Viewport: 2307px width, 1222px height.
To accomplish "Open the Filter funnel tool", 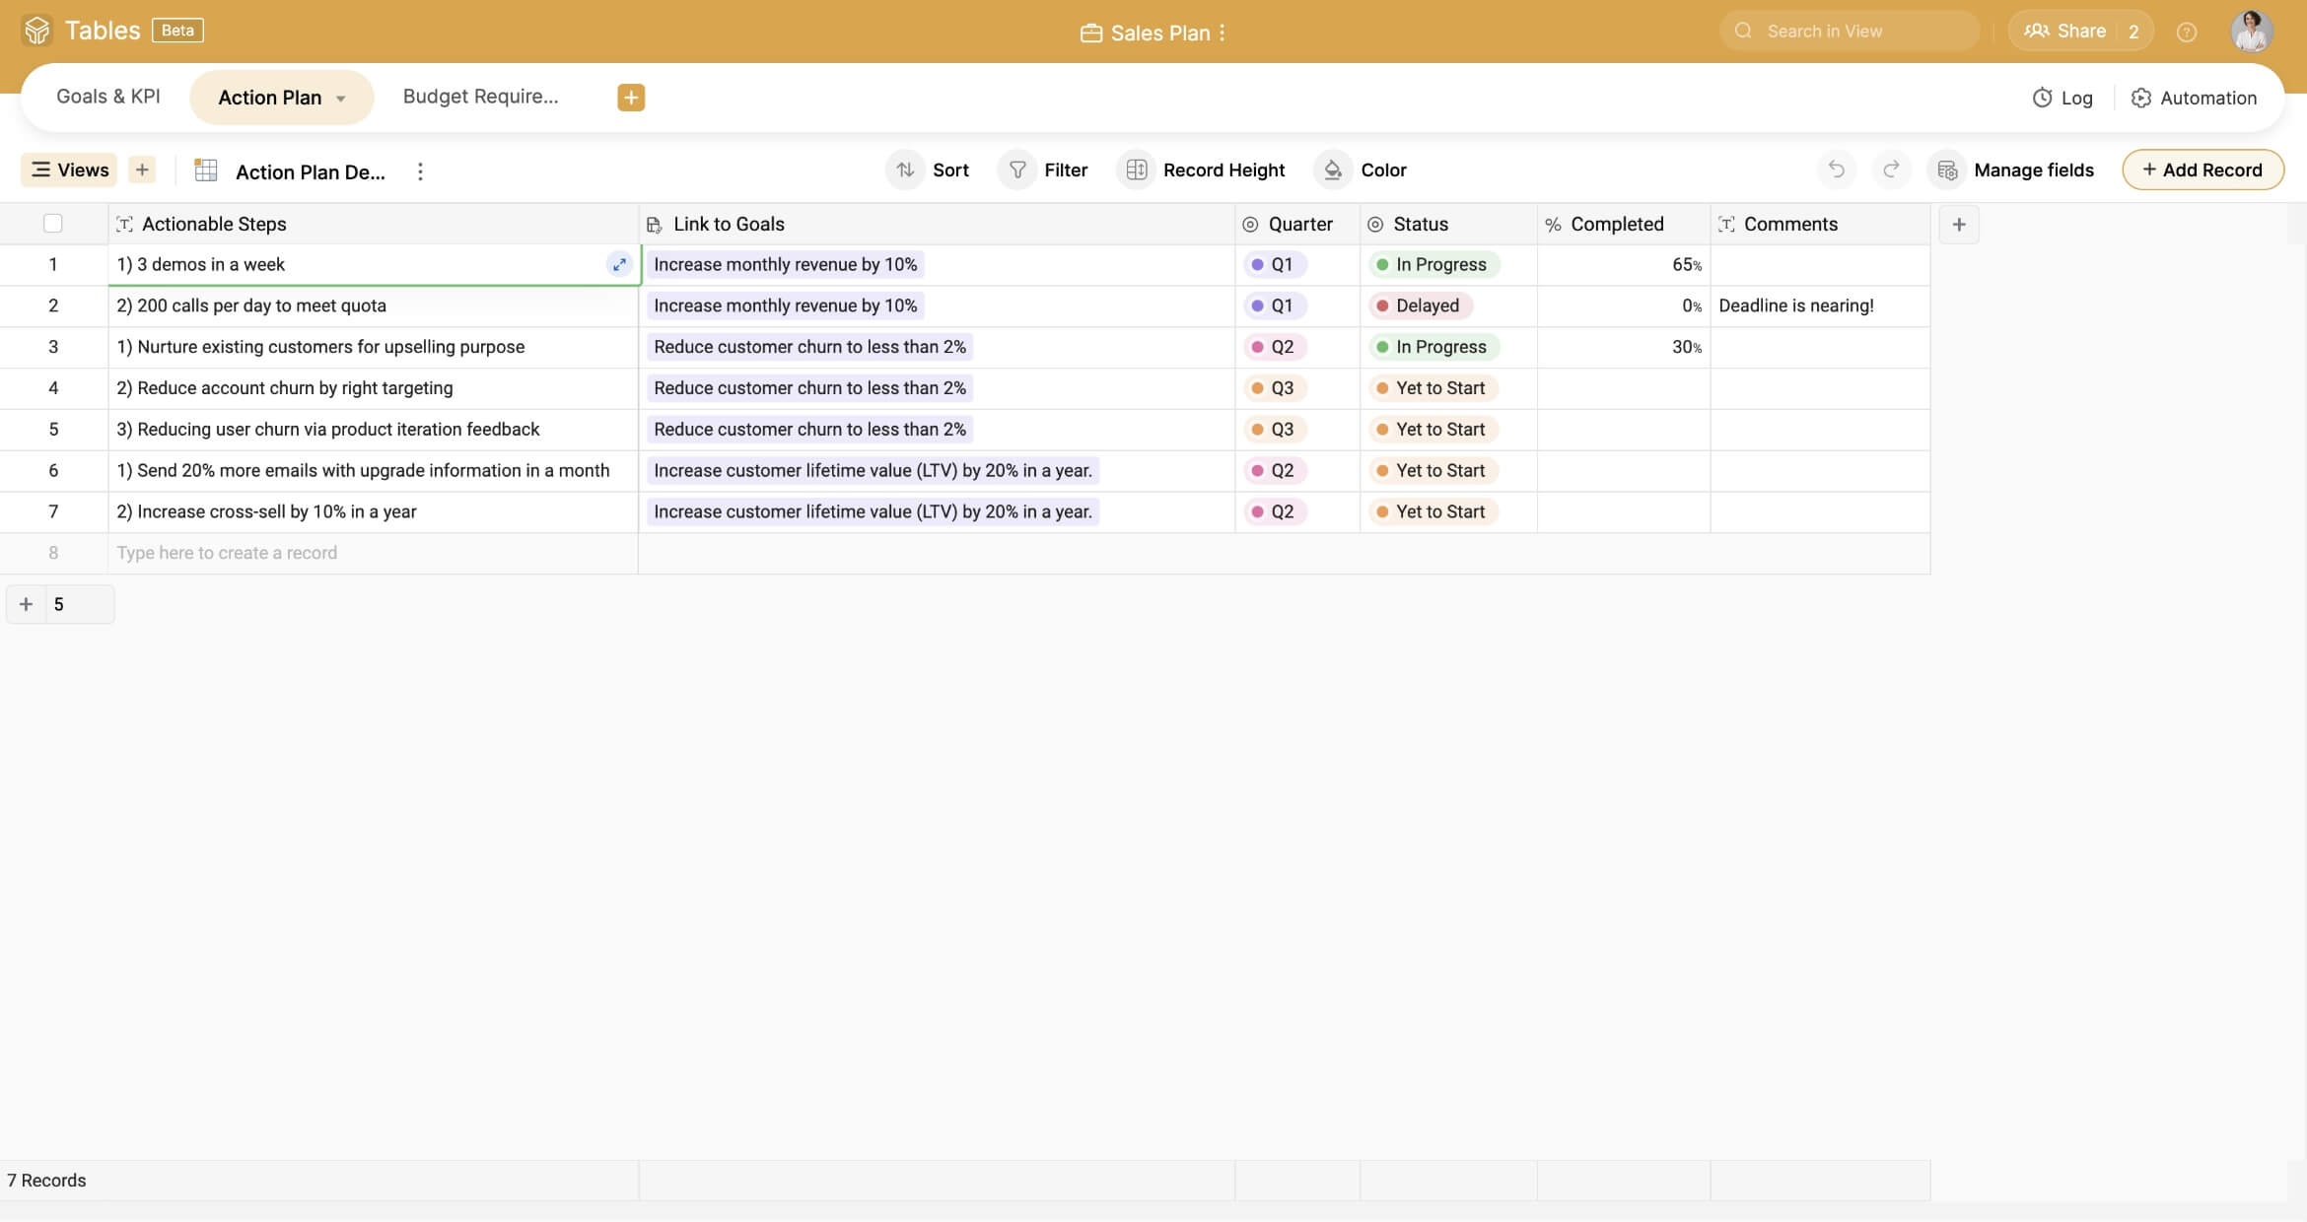I will click(x=1043, y=170).
